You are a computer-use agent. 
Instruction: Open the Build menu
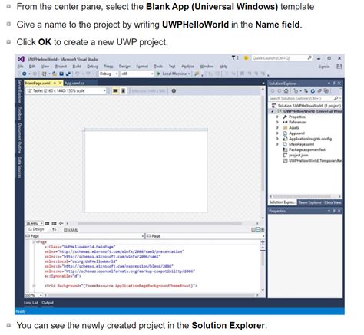(77, 67)
